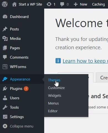Open Pages in the sidebar
This screenshot has height=133, width=108.
(x=15, y=48)
